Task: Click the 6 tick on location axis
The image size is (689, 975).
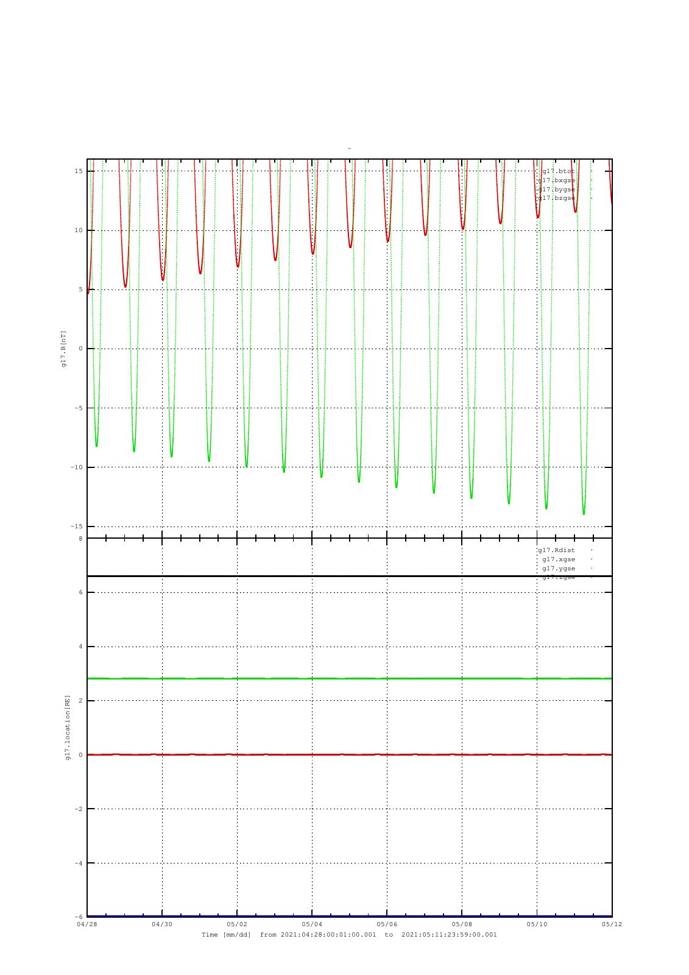Action: [x=80, y=592]
